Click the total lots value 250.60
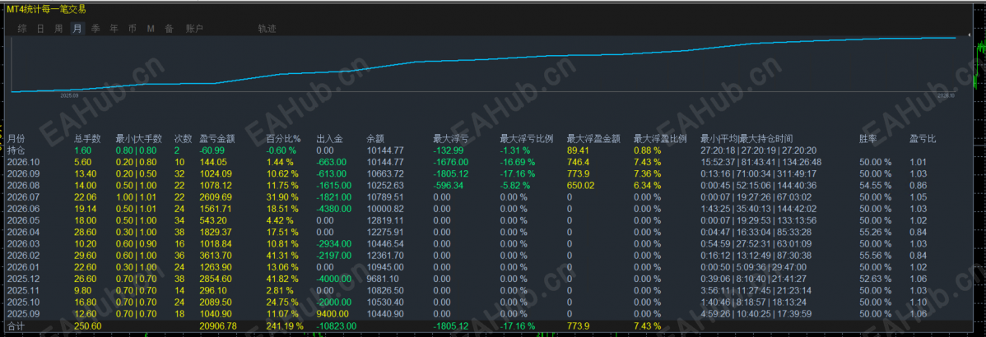The width and height of the screenshot is (986, 337). pyautogui.click(x=86, y=325)
